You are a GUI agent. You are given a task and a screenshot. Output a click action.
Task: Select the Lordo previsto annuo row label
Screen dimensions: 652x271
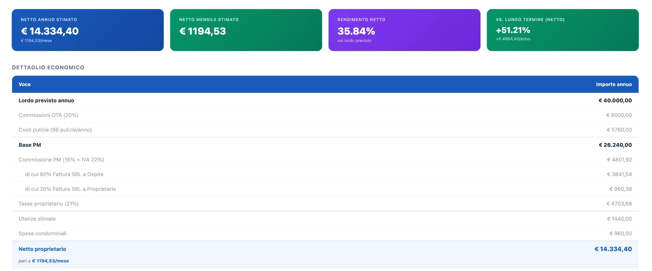[46, 100]
